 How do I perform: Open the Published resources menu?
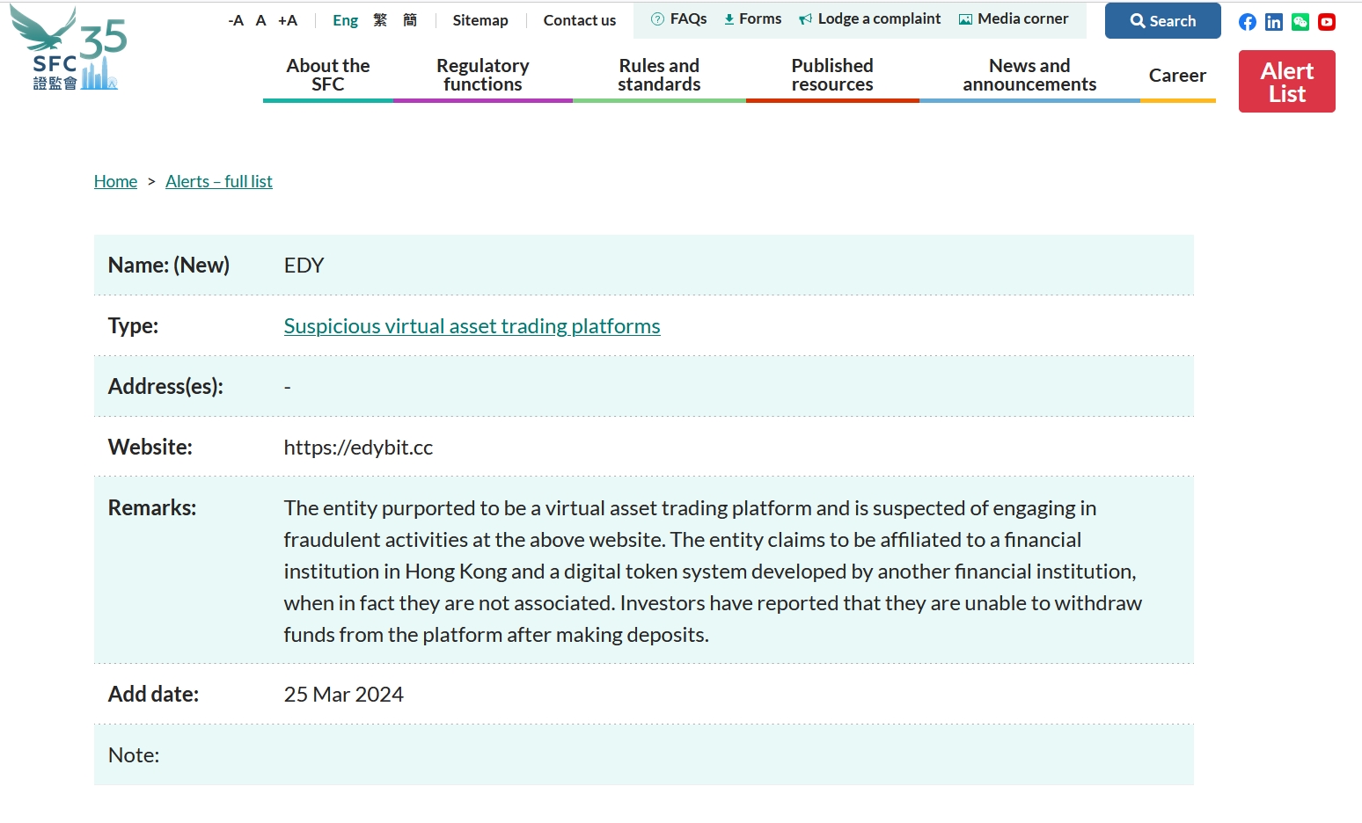pos(832,75)
